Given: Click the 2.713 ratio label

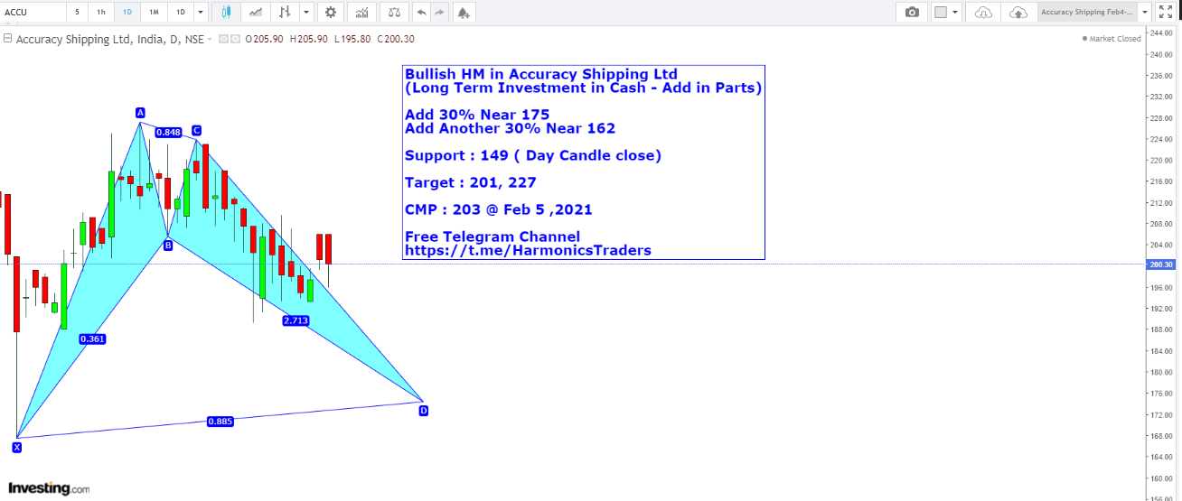Looking at the screenshot, I should click(x=295, y=320).
